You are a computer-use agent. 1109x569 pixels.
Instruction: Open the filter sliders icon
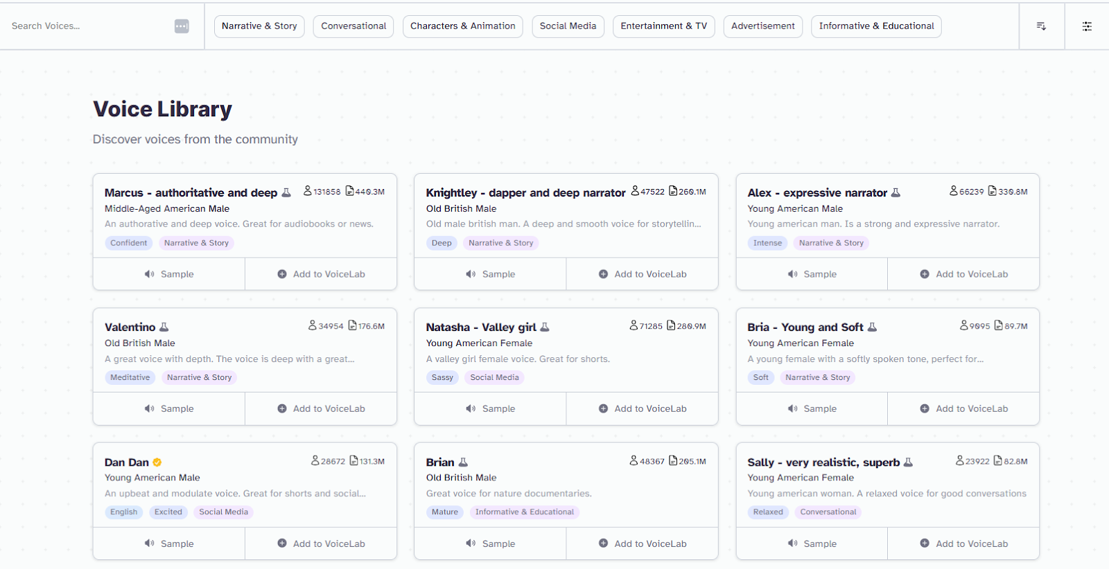point(1087,26)
